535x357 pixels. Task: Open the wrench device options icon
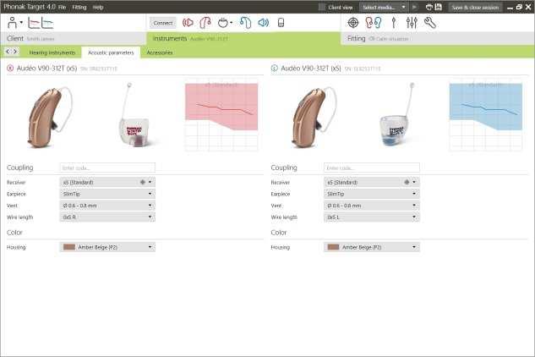pos(430,23)
